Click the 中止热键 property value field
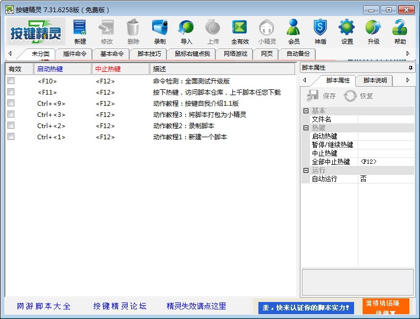Viewport: 420px width, 319px height. pos(386,154)
